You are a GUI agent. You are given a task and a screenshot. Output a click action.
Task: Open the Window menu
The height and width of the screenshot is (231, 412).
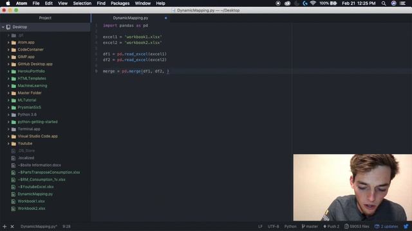click(143, 3)
